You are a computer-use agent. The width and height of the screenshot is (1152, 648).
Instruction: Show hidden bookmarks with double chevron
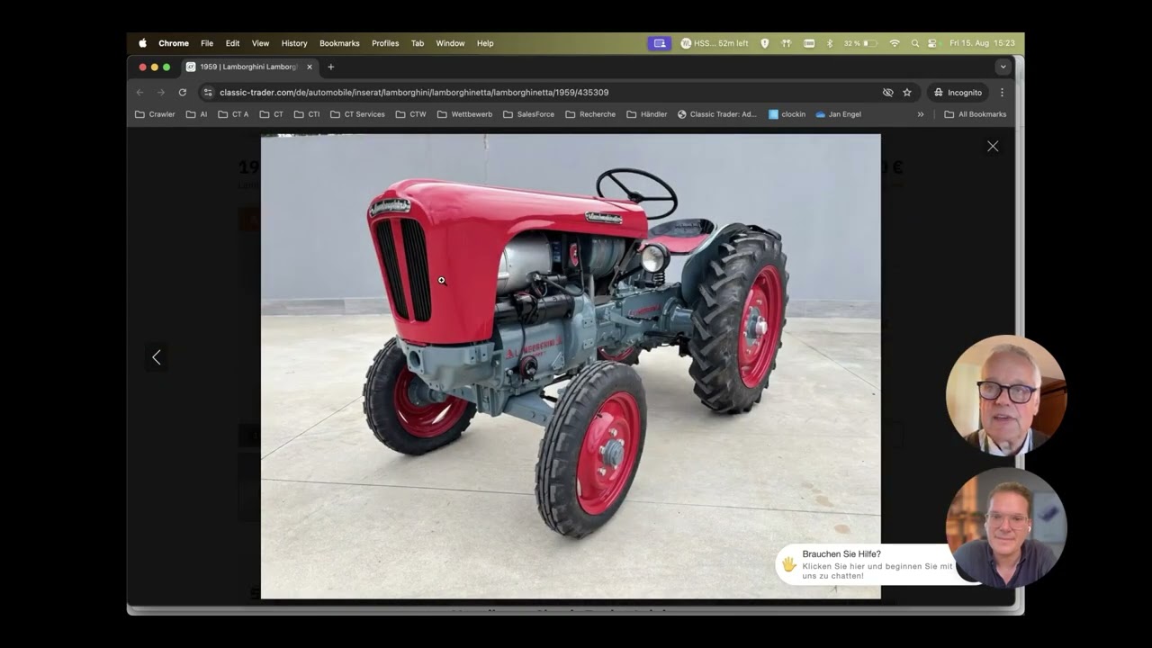pos(920,114)
